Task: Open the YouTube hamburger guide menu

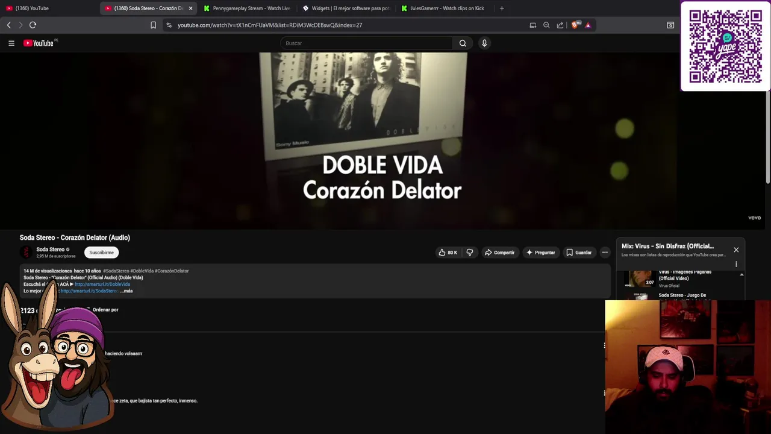Action: tap(11, 43)
